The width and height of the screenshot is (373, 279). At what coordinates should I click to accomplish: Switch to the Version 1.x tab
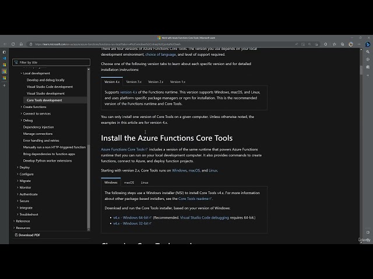177,81
